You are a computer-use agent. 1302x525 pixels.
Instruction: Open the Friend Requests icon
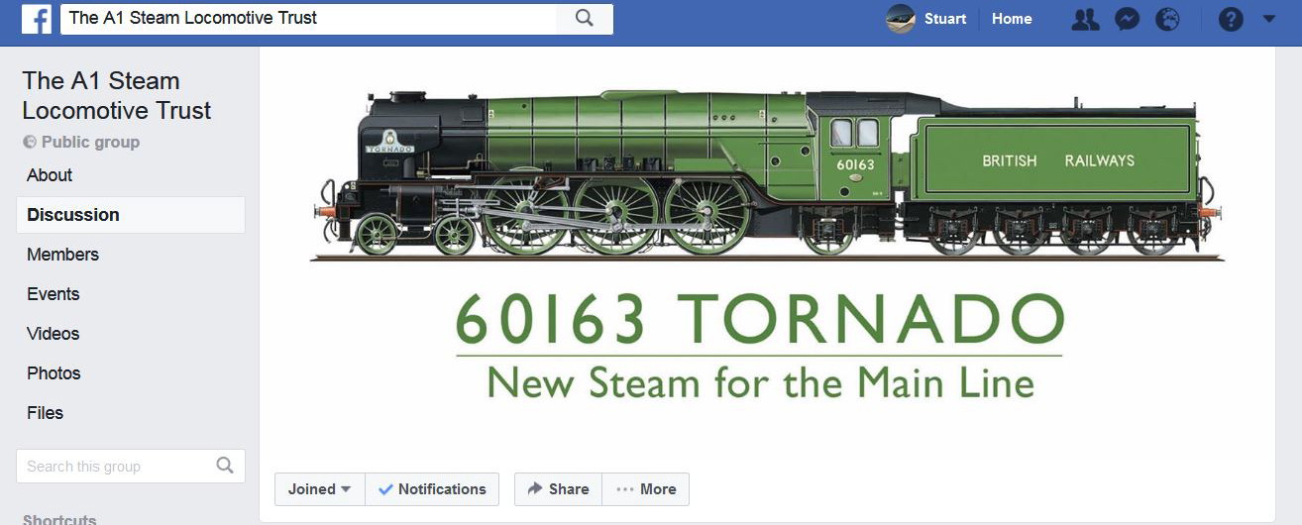click(x=1086, y=19)
